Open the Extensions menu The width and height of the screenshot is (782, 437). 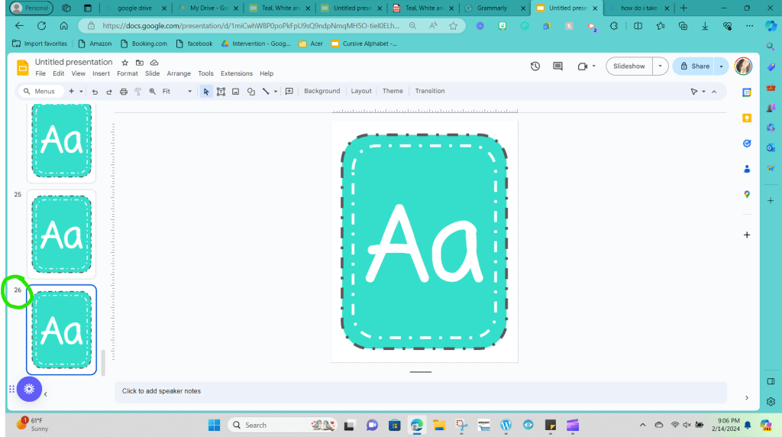pyautogui.click(x=236, y=74)
